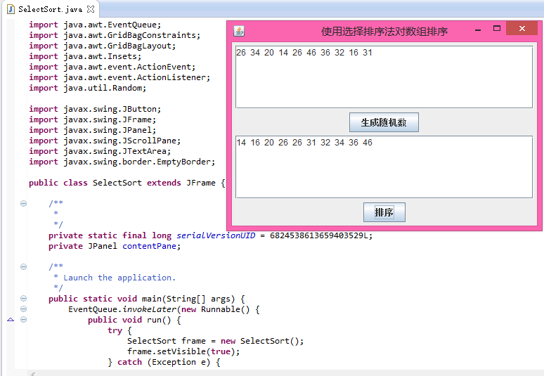The image size is (544, 376).
Task: Maximize the sorting dialog window
Action: (497, 28)
